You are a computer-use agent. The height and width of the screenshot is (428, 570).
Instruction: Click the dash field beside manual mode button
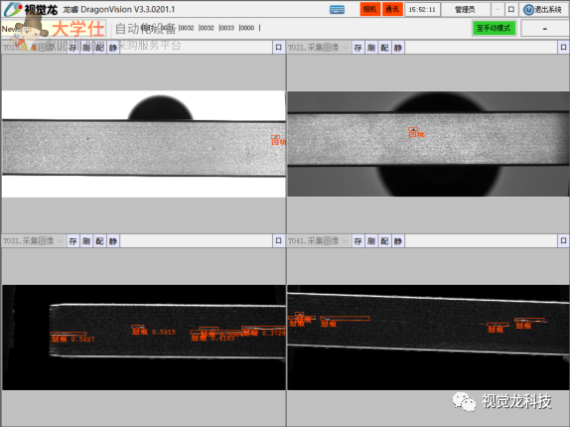(x=545, y=28)
